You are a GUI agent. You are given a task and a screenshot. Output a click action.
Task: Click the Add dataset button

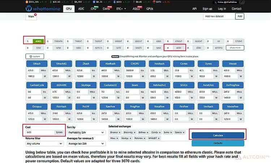click(240, 16)
